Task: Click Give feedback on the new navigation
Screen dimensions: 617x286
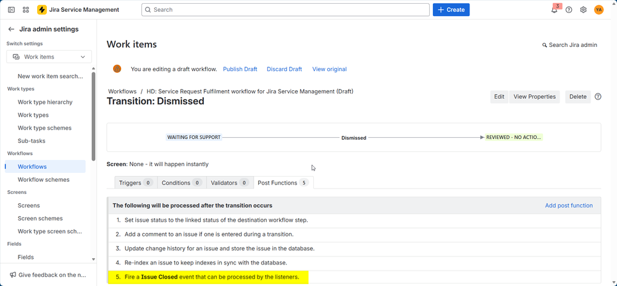Action: [48, 275]
